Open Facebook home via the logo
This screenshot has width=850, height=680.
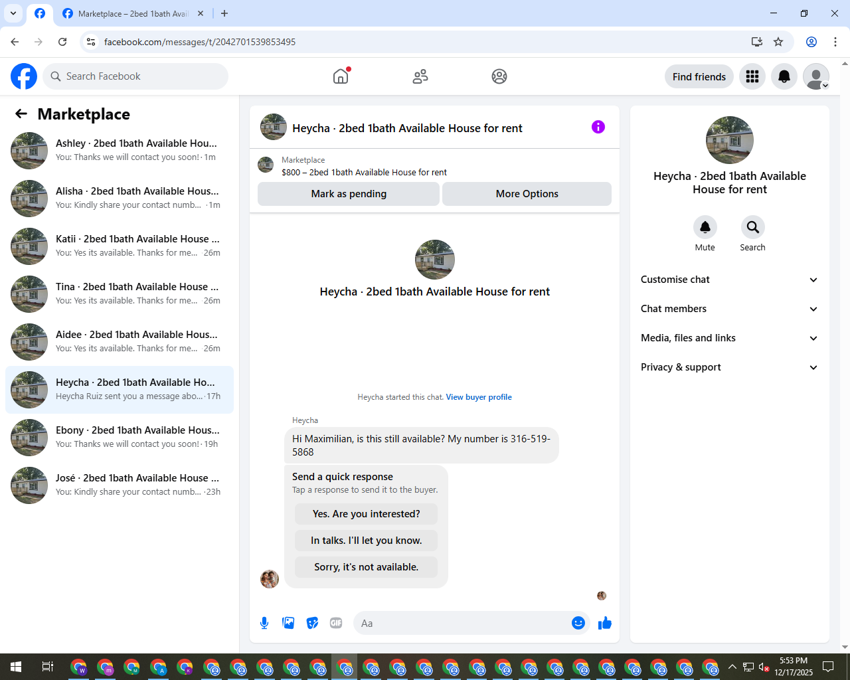click(24, 76)
